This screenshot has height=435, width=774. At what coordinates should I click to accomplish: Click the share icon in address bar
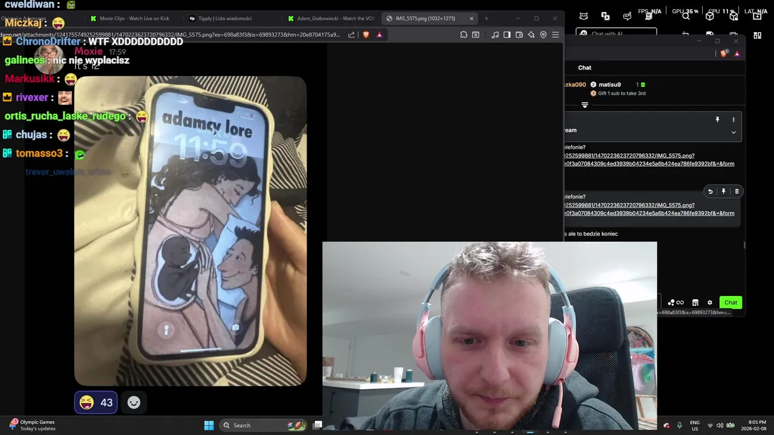351,34
